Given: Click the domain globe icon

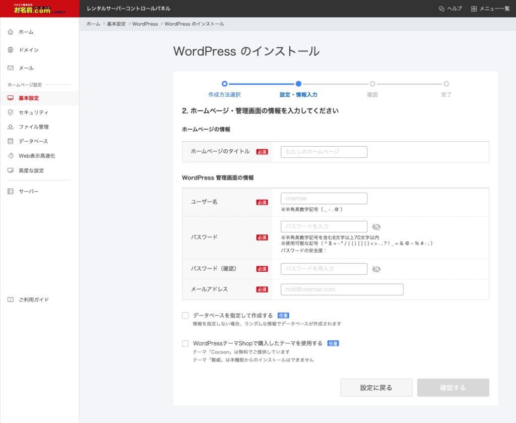Looking at the screenshot, I should (11, 50).
